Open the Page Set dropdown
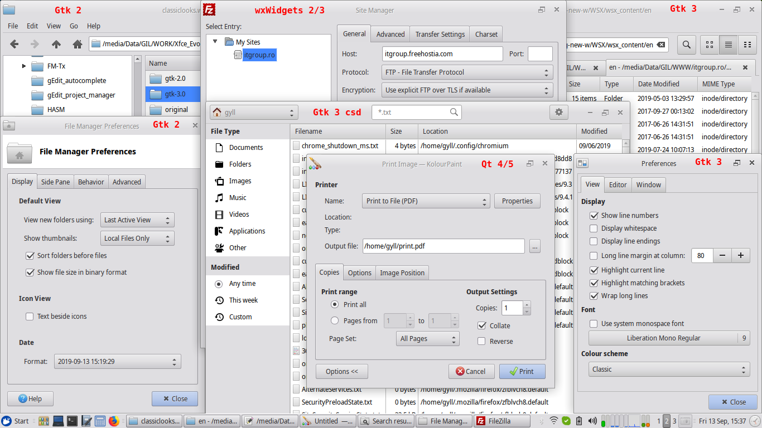The image size is (762, 428). [x=428, y=338]
